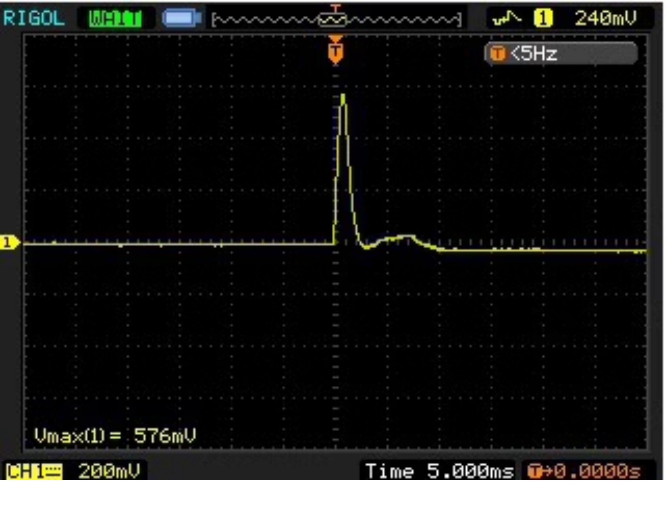Click the 0.0000s trigger offset value

(597, 471)
